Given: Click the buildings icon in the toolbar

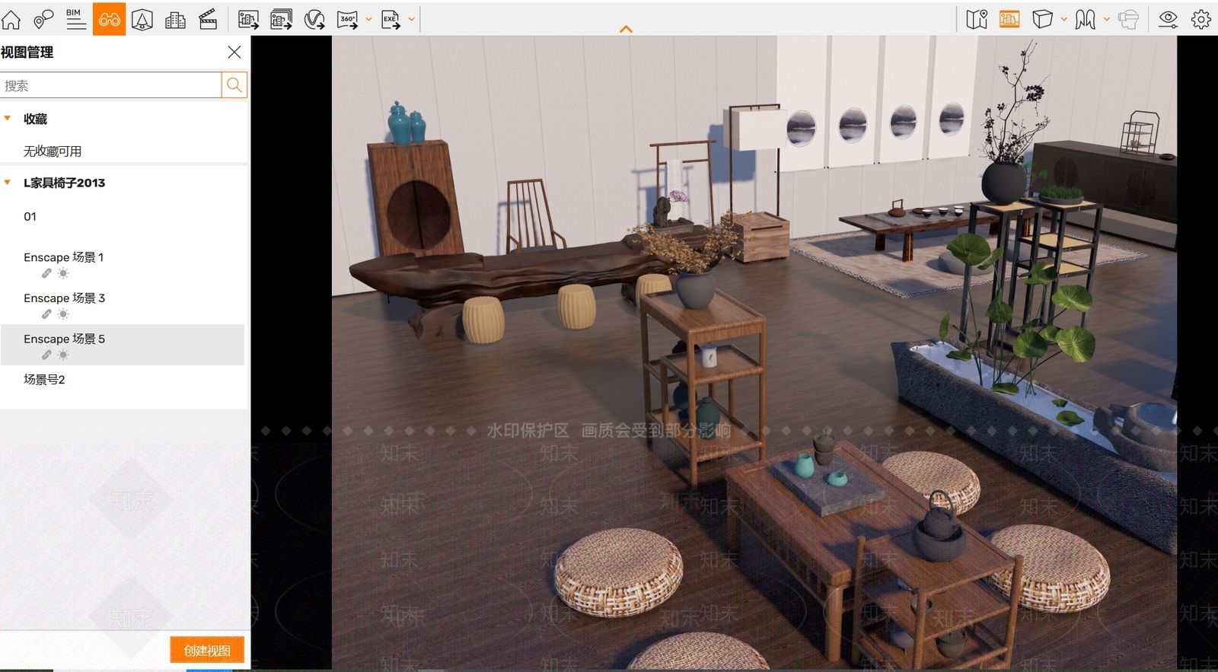Looking at the screenshot, I should click(x=175, y=19).
